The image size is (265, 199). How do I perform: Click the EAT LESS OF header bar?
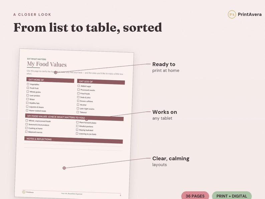(101, 82)
